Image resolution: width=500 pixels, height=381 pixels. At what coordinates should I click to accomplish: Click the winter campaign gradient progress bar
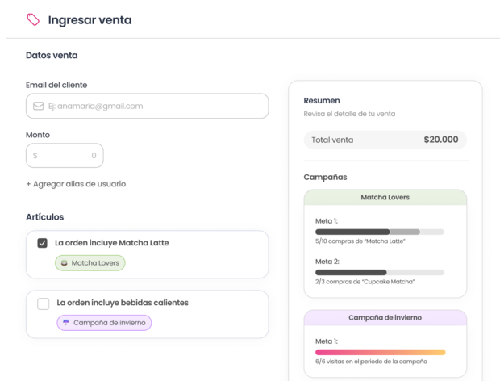[380, 353]
